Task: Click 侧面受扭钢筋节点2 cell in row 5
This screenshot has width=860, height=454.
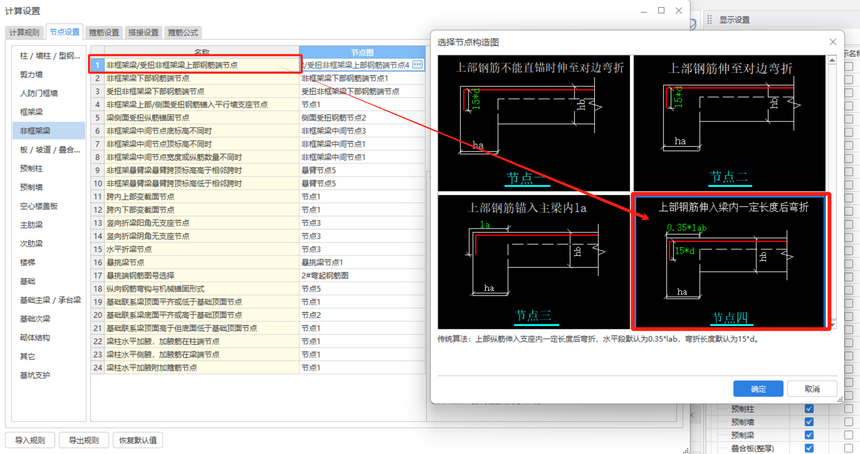Action: click(x=362, y=118)
